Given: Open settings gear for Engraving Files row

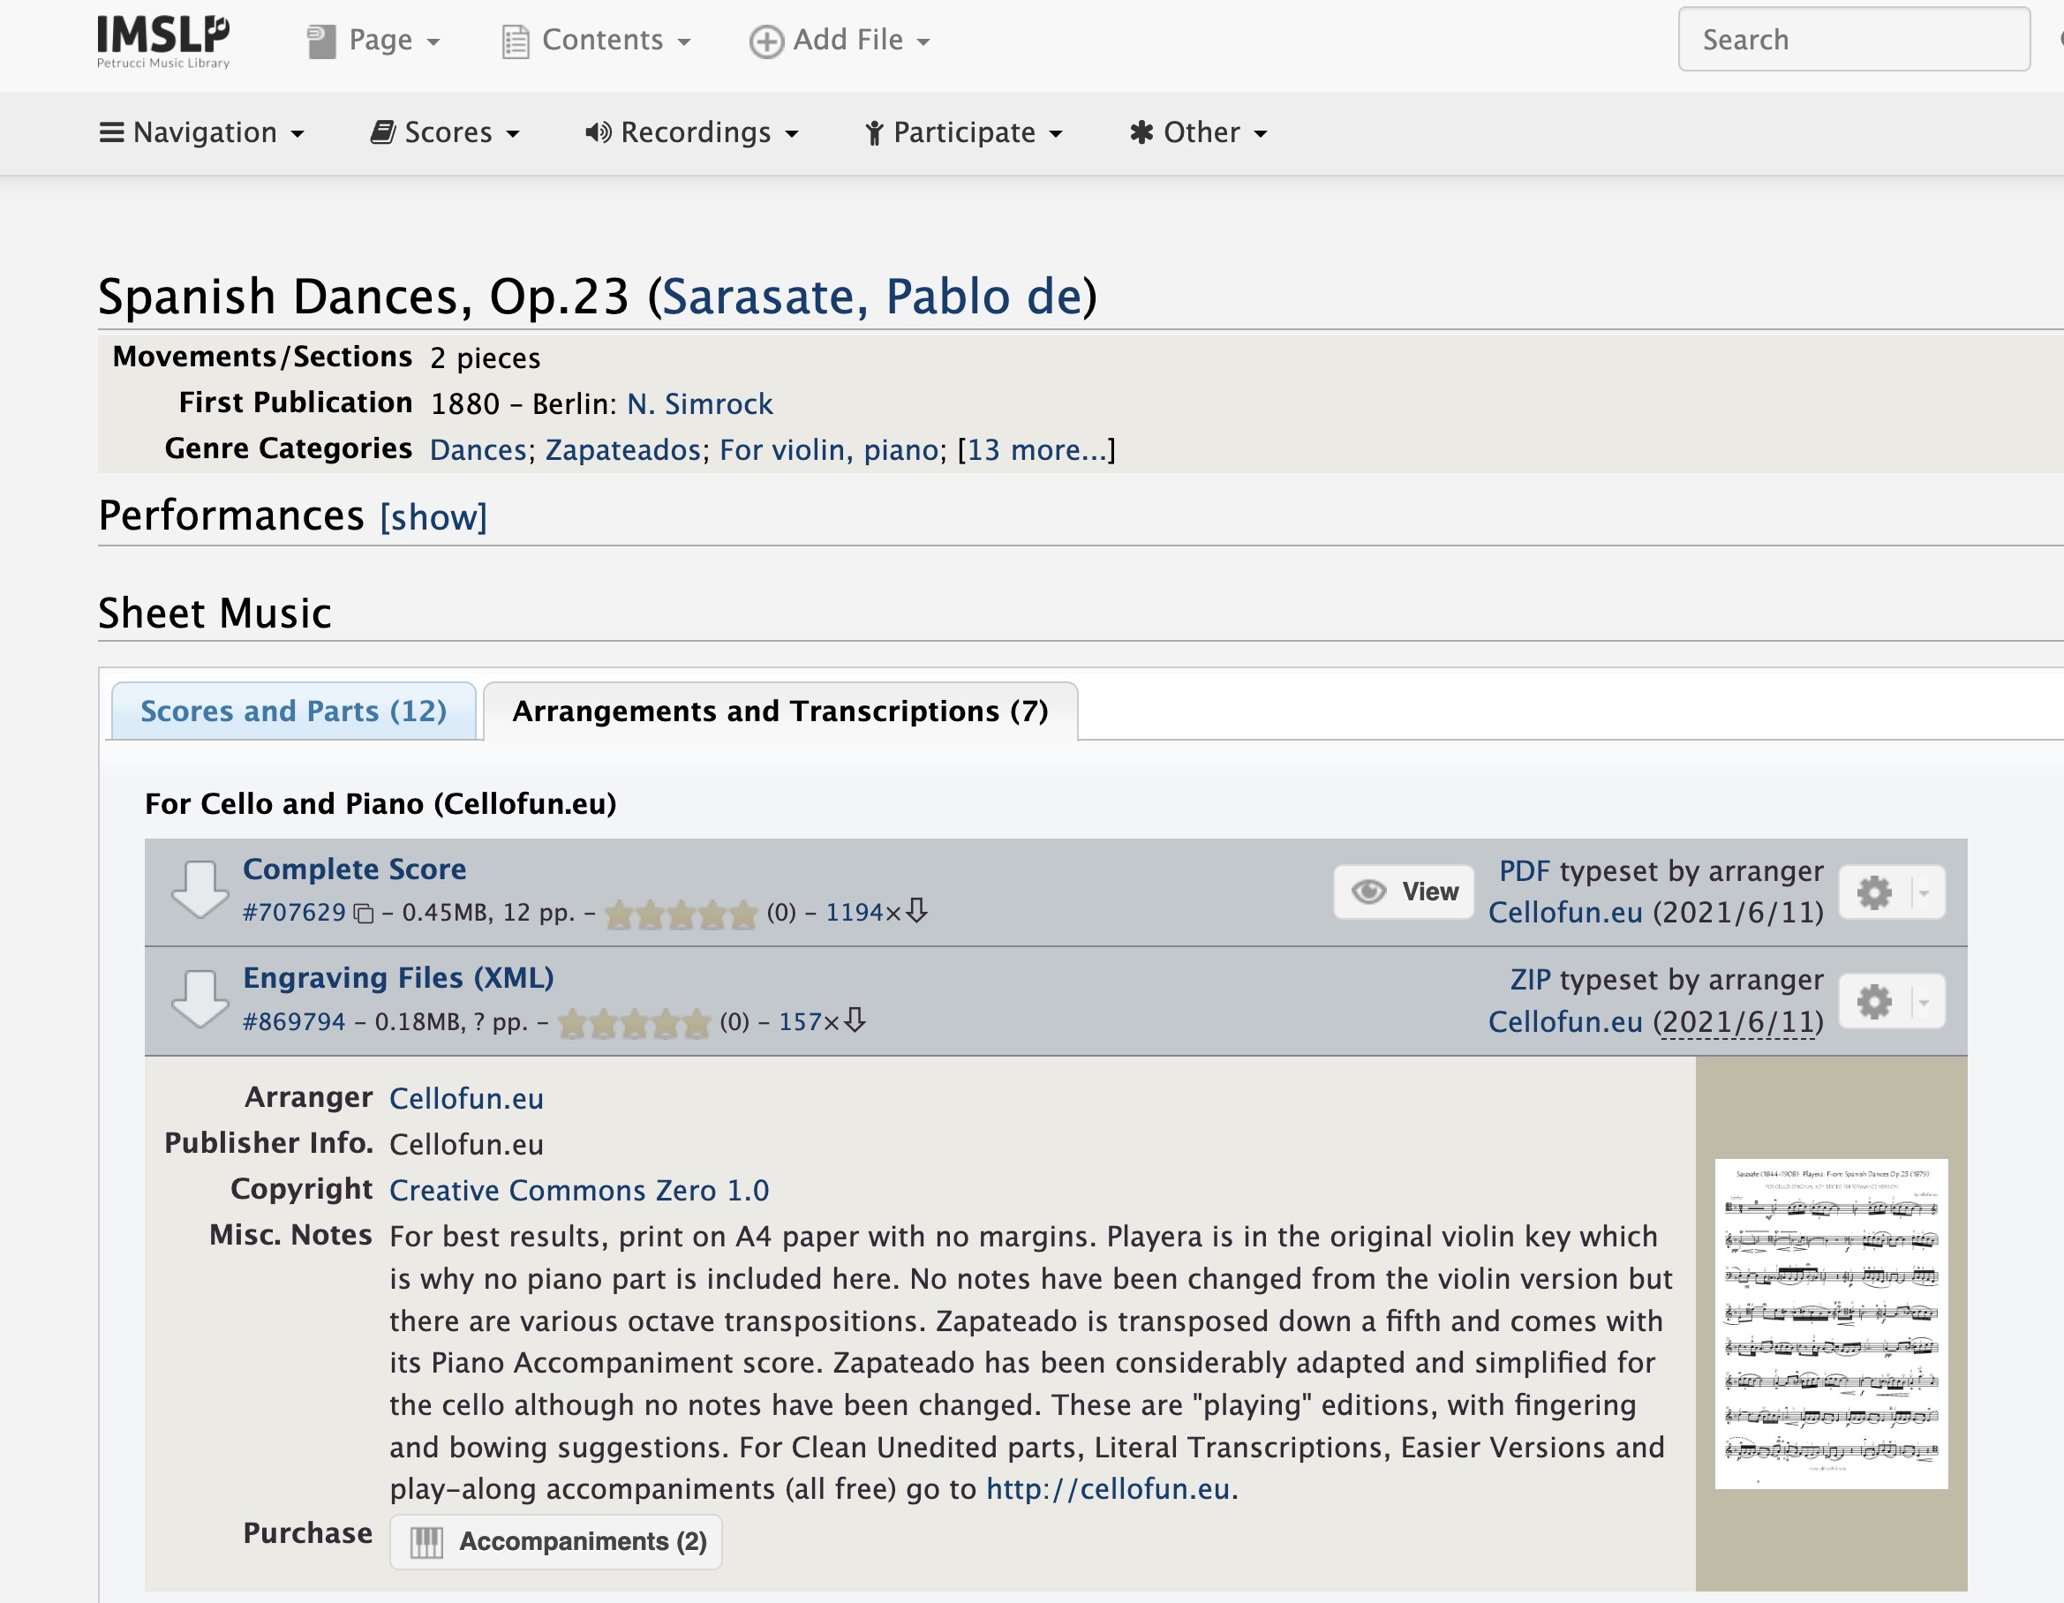Looking at the screenshot, I should click(1875, 1002).
